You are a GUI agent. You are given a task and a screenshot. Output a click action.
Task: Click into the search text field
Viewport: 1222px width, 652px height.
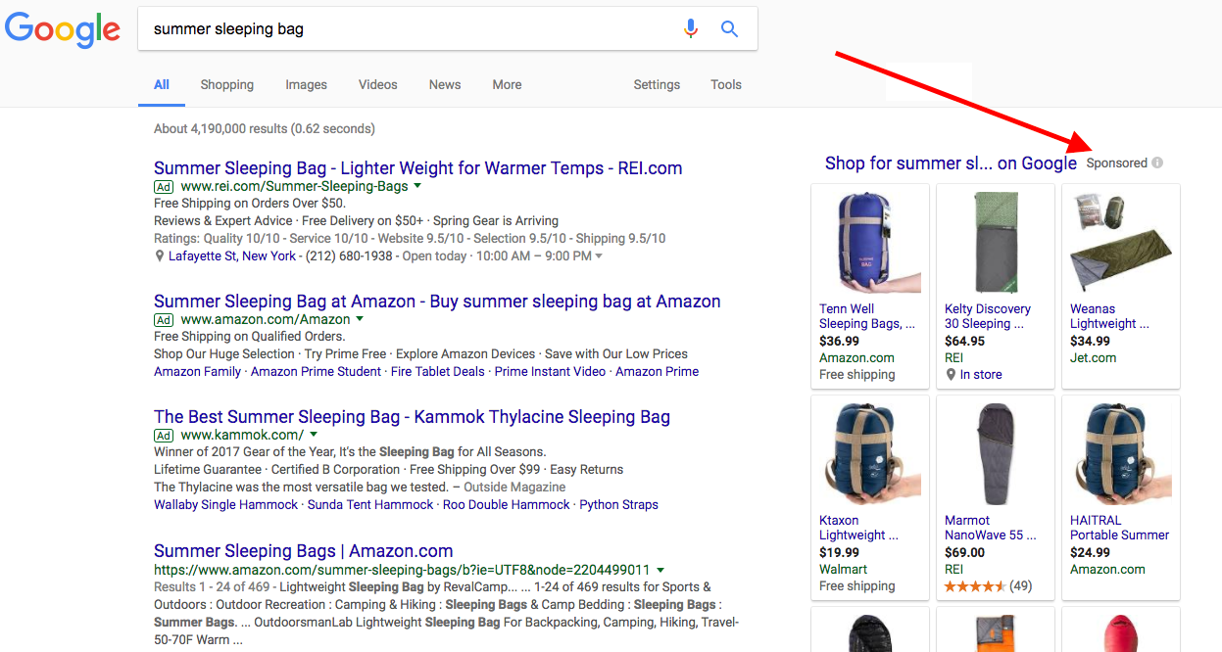coord(412,29)
